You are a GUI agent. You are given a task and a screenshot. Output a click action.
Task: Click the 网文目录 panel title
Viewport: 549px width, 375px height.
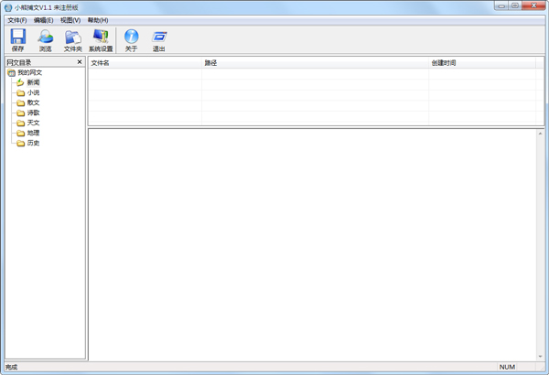tap(19, 62)
